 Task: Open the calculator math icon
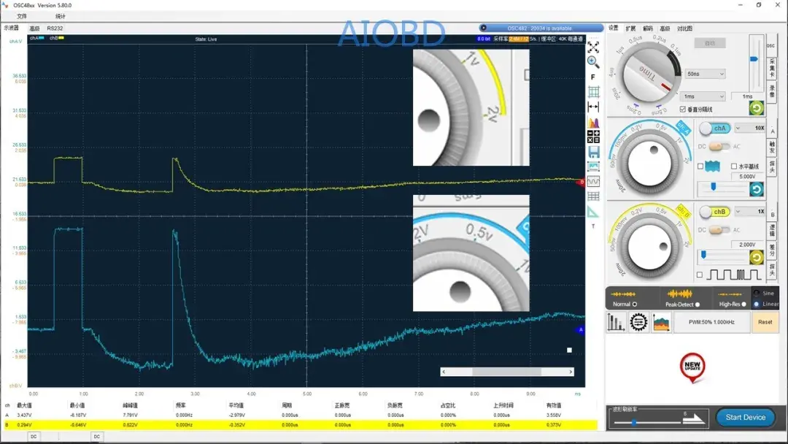(x=593, y=137)
